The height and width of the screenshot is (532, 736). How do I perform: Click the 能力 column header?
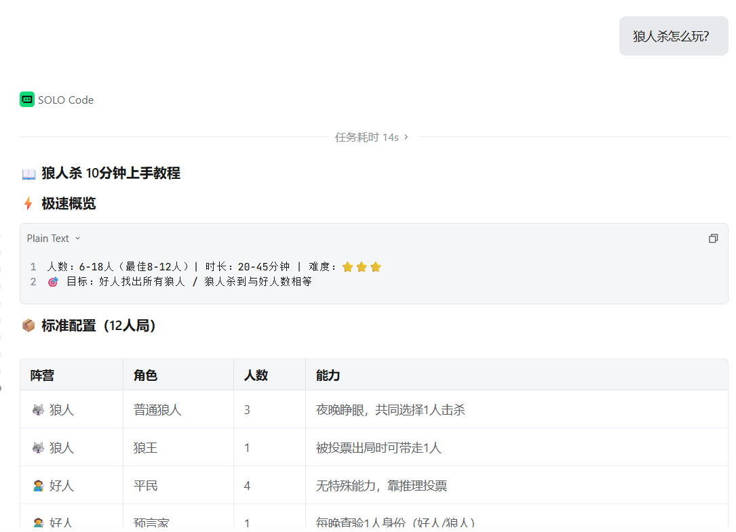point(328,375)
